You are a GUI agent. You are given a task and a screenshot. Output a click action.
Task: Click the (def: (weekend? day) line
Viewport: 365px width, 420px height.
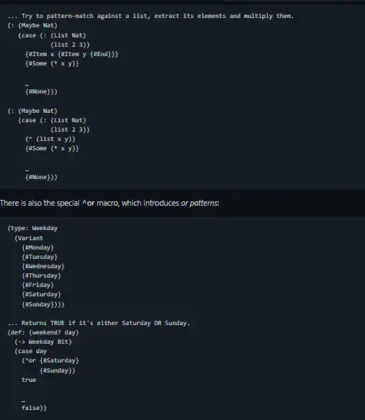pyautogui.click(x=43, y=332)
